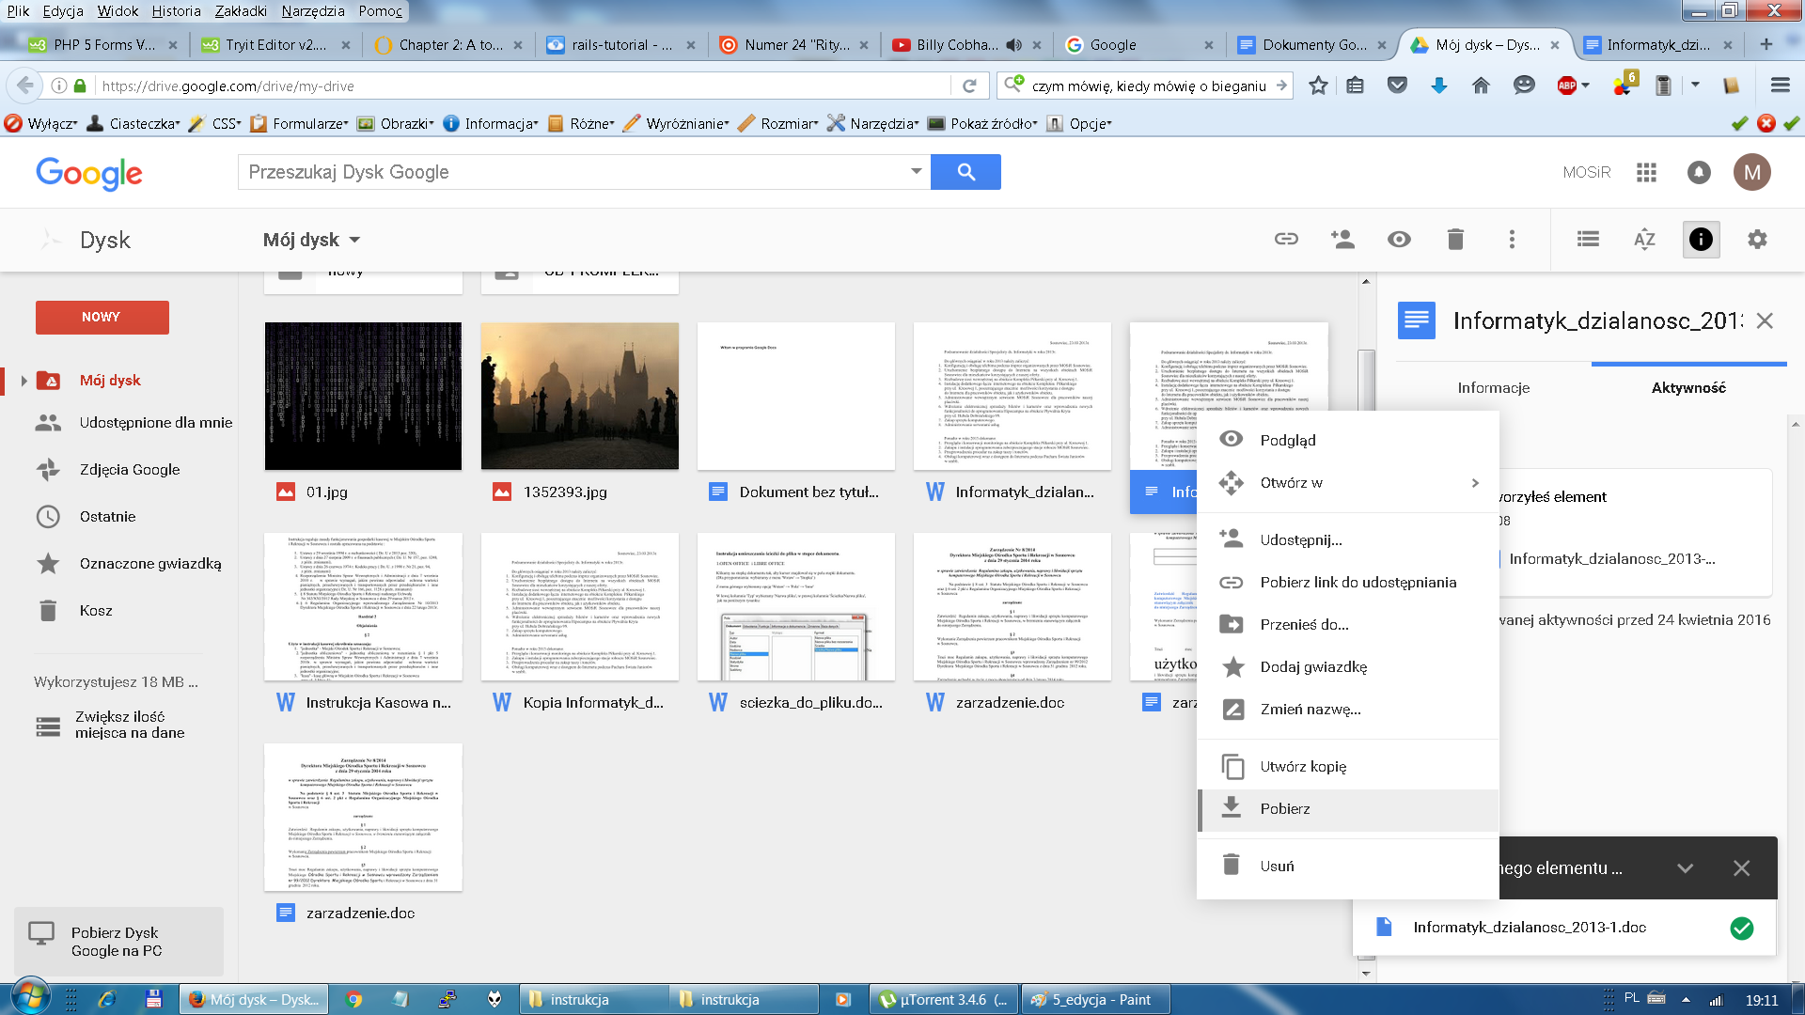Click the trash bin remove icon in toolbar
This screenshot has height=1015, width=1805.
pyautogui.click(x=1455, y=239)
